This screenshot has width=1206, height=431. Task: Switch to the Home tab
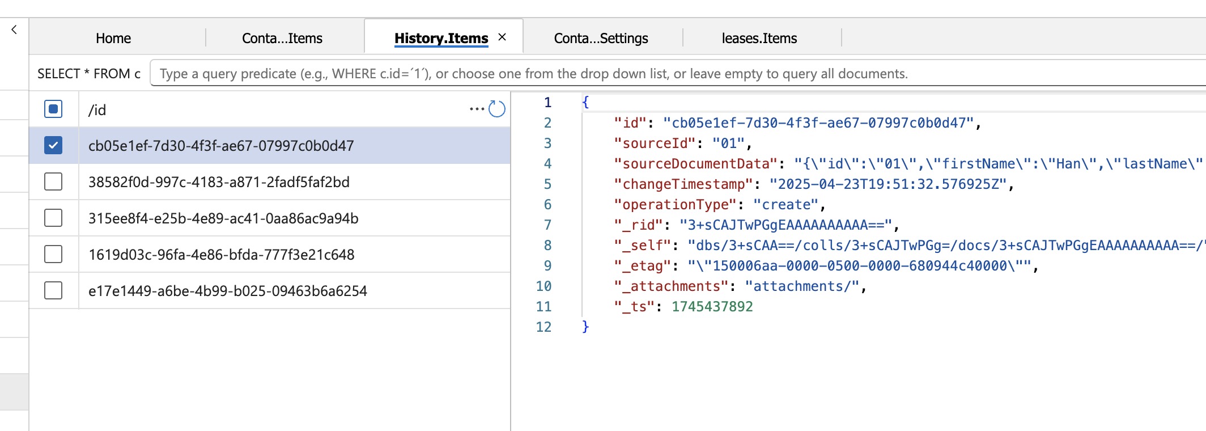click(x=113, y=38)
